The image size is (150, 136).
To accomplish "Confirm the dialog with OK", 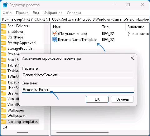I will [97, 99].
